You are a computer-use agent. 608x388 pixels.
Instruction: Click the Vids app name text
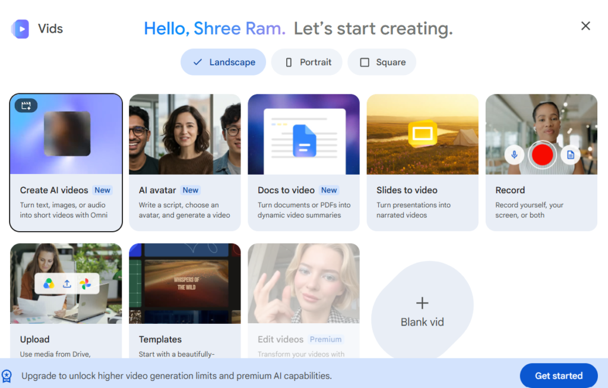coord(50,29)
